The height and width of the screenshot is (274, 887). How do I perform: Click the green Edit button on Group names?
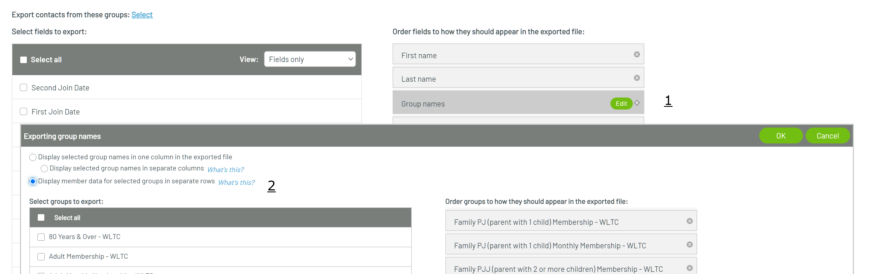[621, 104]
